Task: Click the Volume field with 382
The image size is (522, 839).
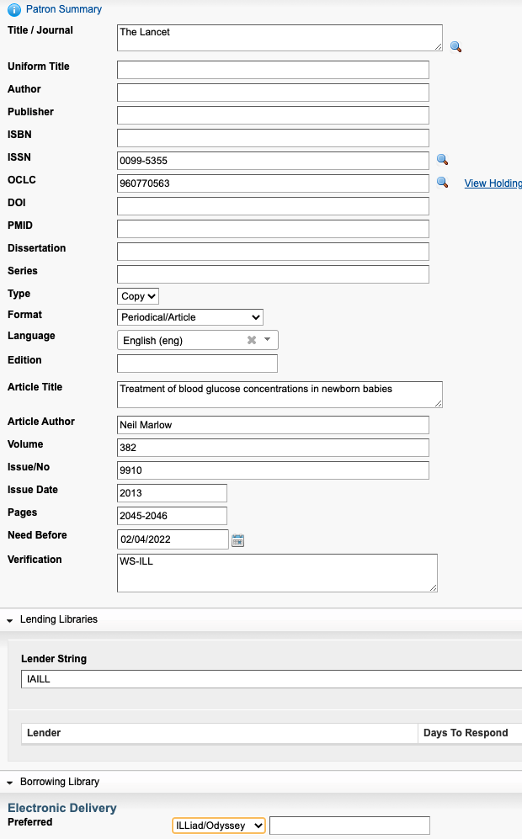Action: (x=273, y=448)
